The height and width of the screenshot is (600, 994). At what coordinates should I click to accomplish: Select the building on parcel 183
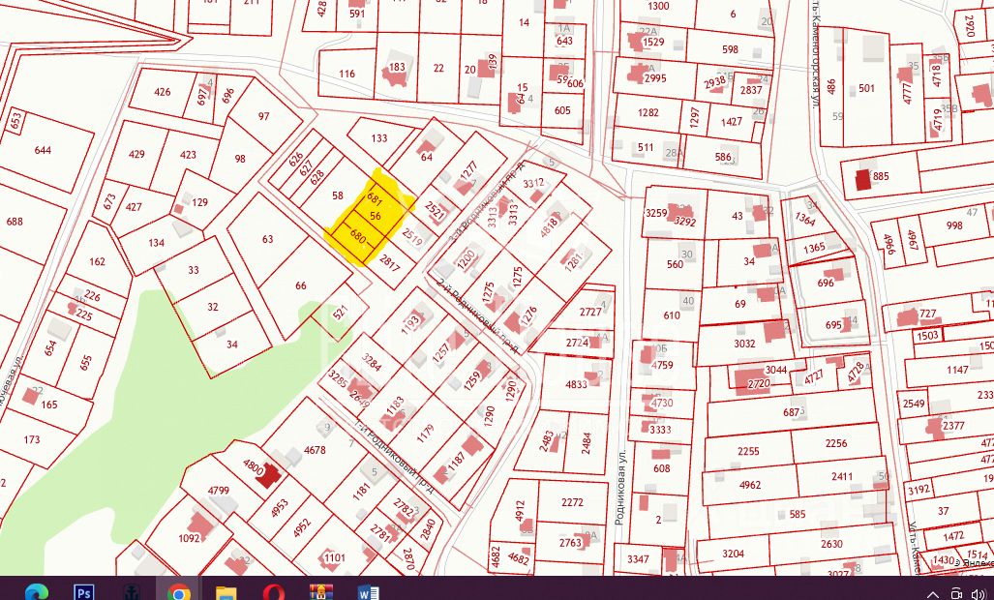pyautogui.click(x=395, y=75)
